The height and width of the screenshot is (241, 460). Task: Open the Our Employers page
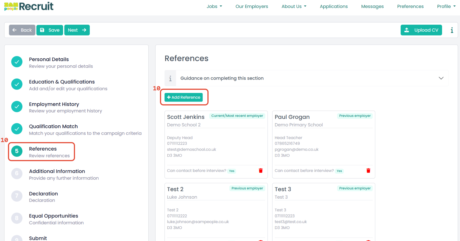pos(252,6)
